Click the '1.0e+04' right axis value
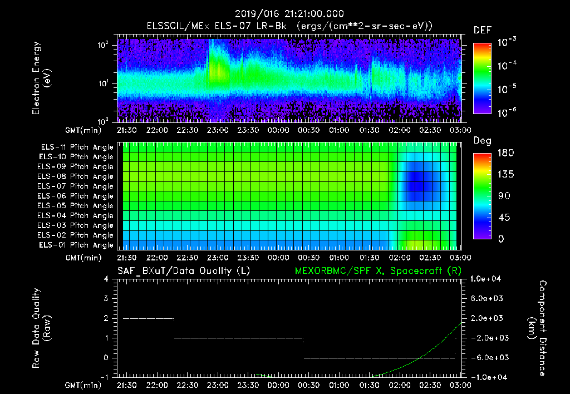The image size is (570, 394). (485, 279)
